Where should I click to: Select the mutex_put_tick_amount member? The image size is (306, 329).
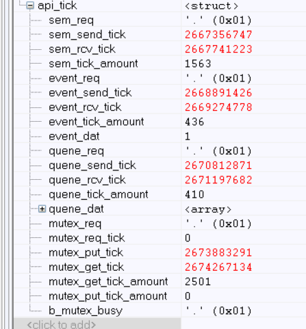coord(108,296)
